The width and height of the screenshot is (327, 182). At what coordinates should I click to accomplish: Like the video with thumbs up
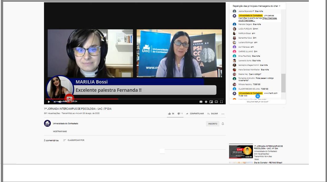point(170,114)
